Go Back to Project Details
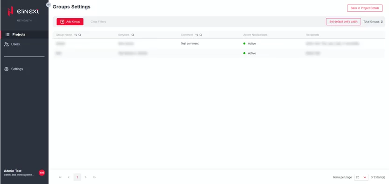The height and width of the screenshot is (184, 389). 365,8
